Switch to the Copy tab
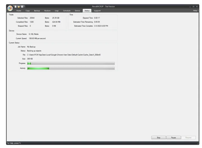Image resolution: width=202 pixels, height=148 pixels. (x=28, y=11)
